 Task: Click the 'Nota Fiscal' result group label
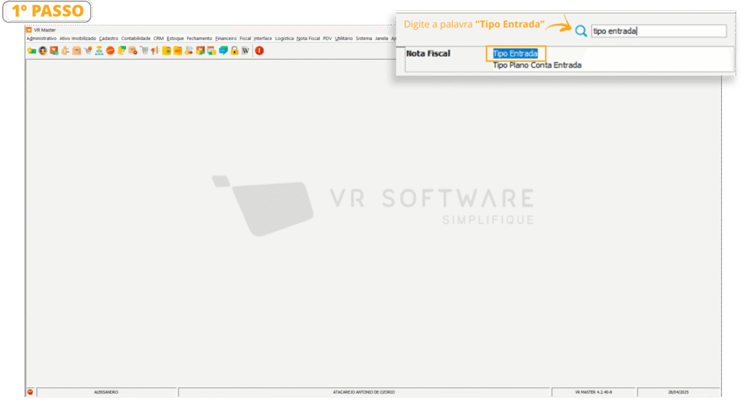[x=428, y=54]
